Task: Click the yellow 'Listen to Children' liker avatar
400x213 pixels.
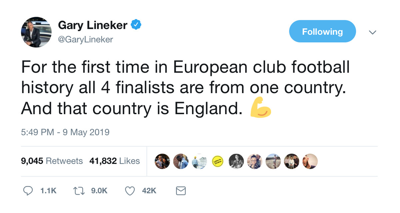Action: 217,162
